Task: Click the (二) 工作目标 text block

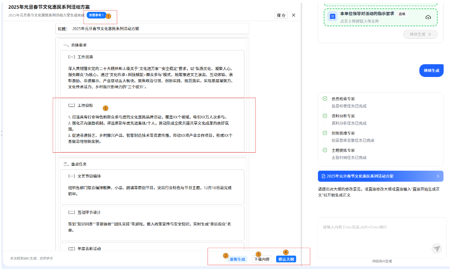Action: (152, 125)
